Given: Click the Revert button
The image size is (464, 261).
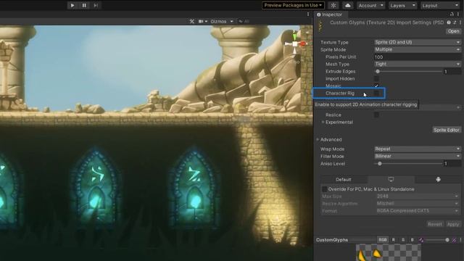Looking at the screenshot, I should (x=435, y=224).
